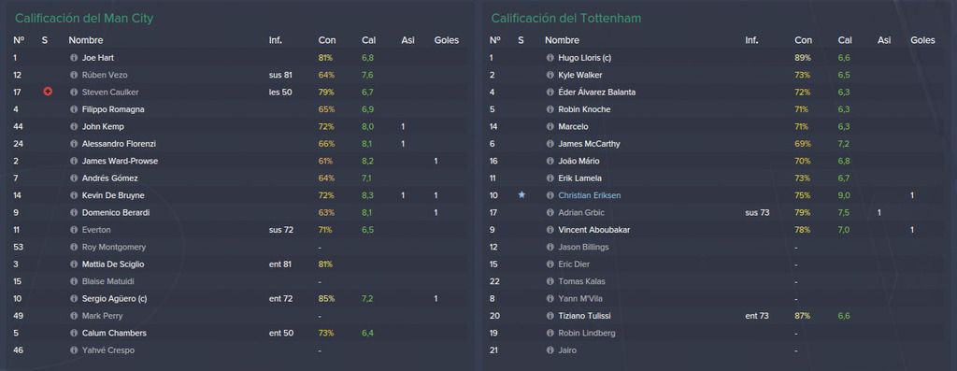Open Christian Eriksen player profile link

pos(589,195)
